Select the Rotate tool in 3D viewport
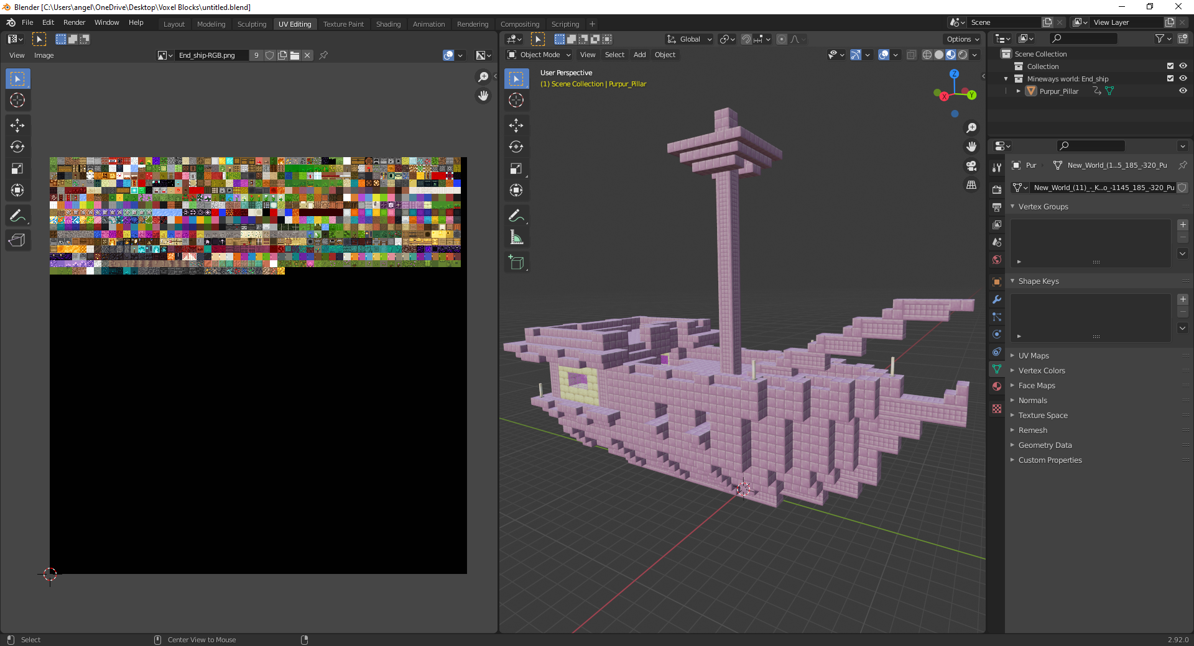This screenshot has height=646, width=1194. click(x=516, y=147)
